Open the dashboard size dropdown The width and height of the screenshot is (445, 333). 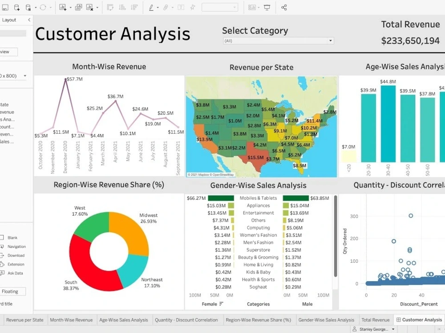click(25, 75)
